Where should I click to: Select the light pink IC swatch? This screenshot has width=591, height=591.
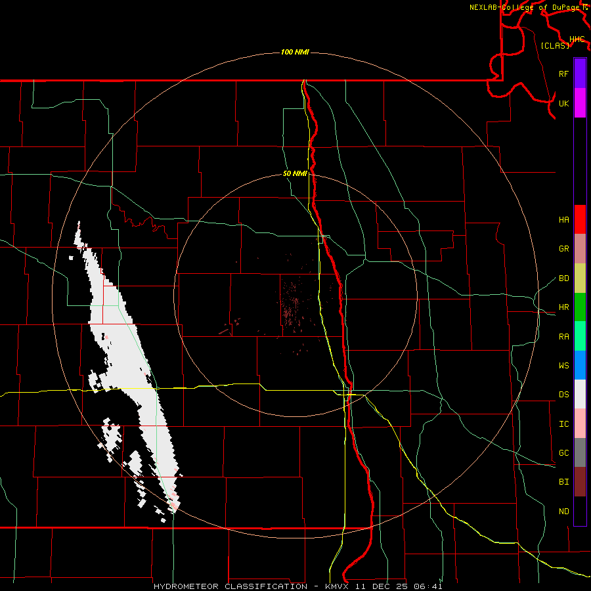(x=580, y=424)
